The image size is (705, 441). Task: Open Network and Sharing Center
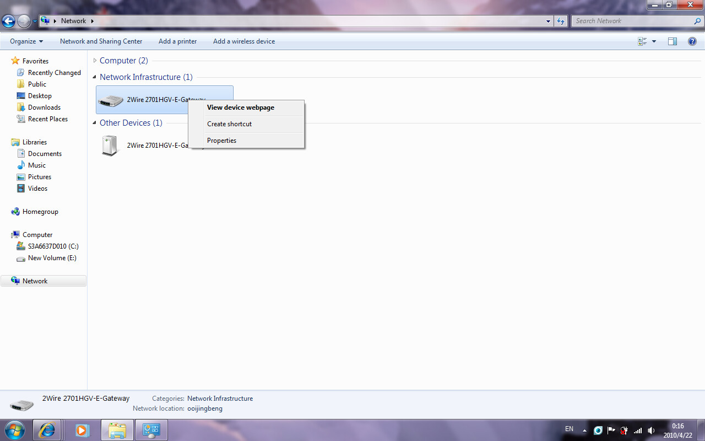(x=101, y=41)
